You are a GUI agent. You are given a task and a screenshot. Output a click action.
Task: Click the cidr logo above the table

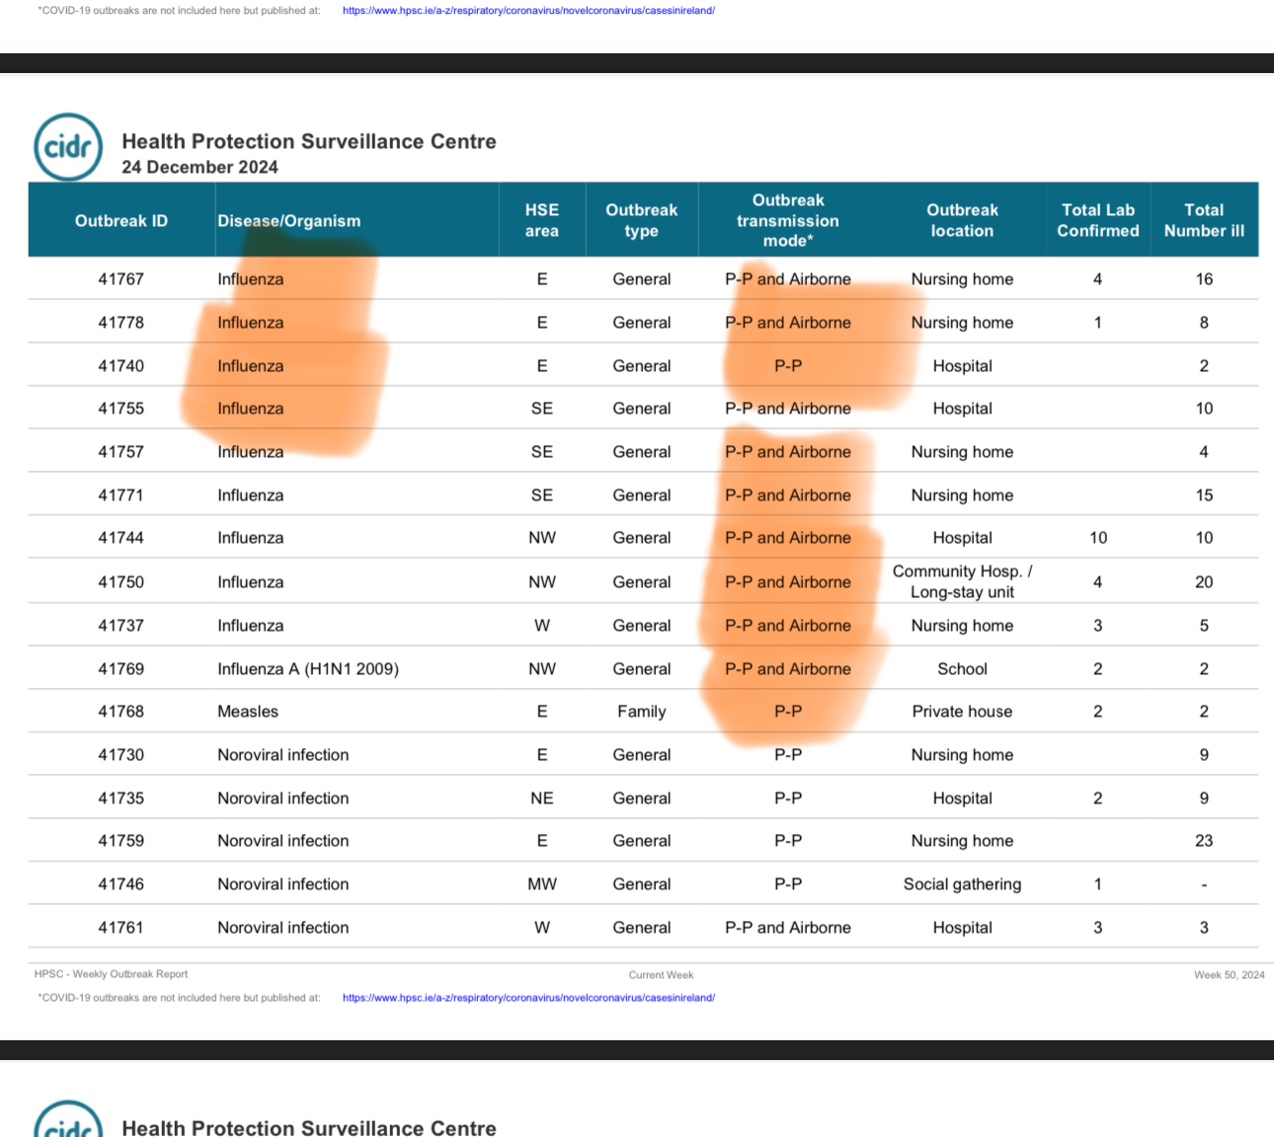point(68,148)
